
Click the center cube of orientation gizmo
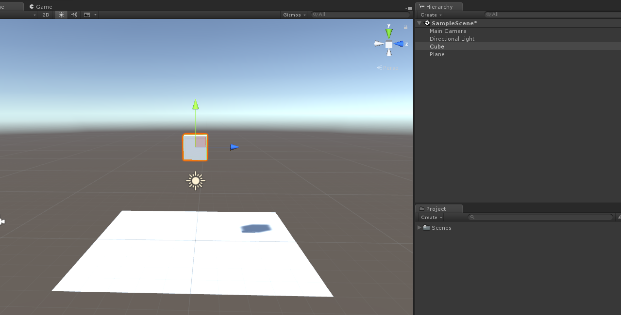pos(389,44)
